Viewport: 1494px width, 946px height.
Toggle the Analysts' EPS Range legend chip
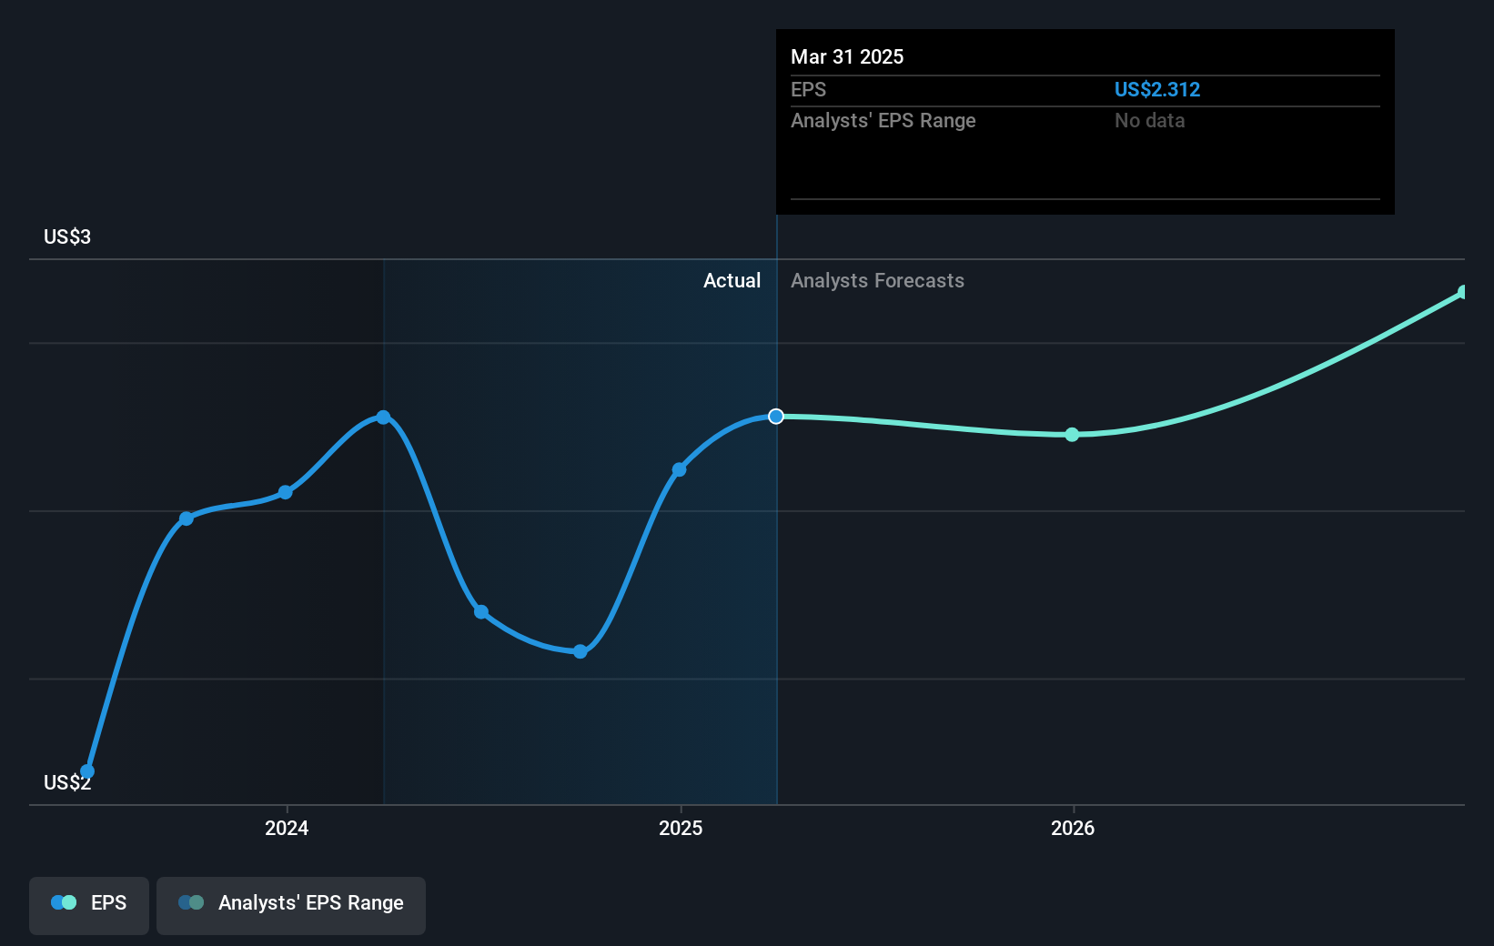[291, 905]
